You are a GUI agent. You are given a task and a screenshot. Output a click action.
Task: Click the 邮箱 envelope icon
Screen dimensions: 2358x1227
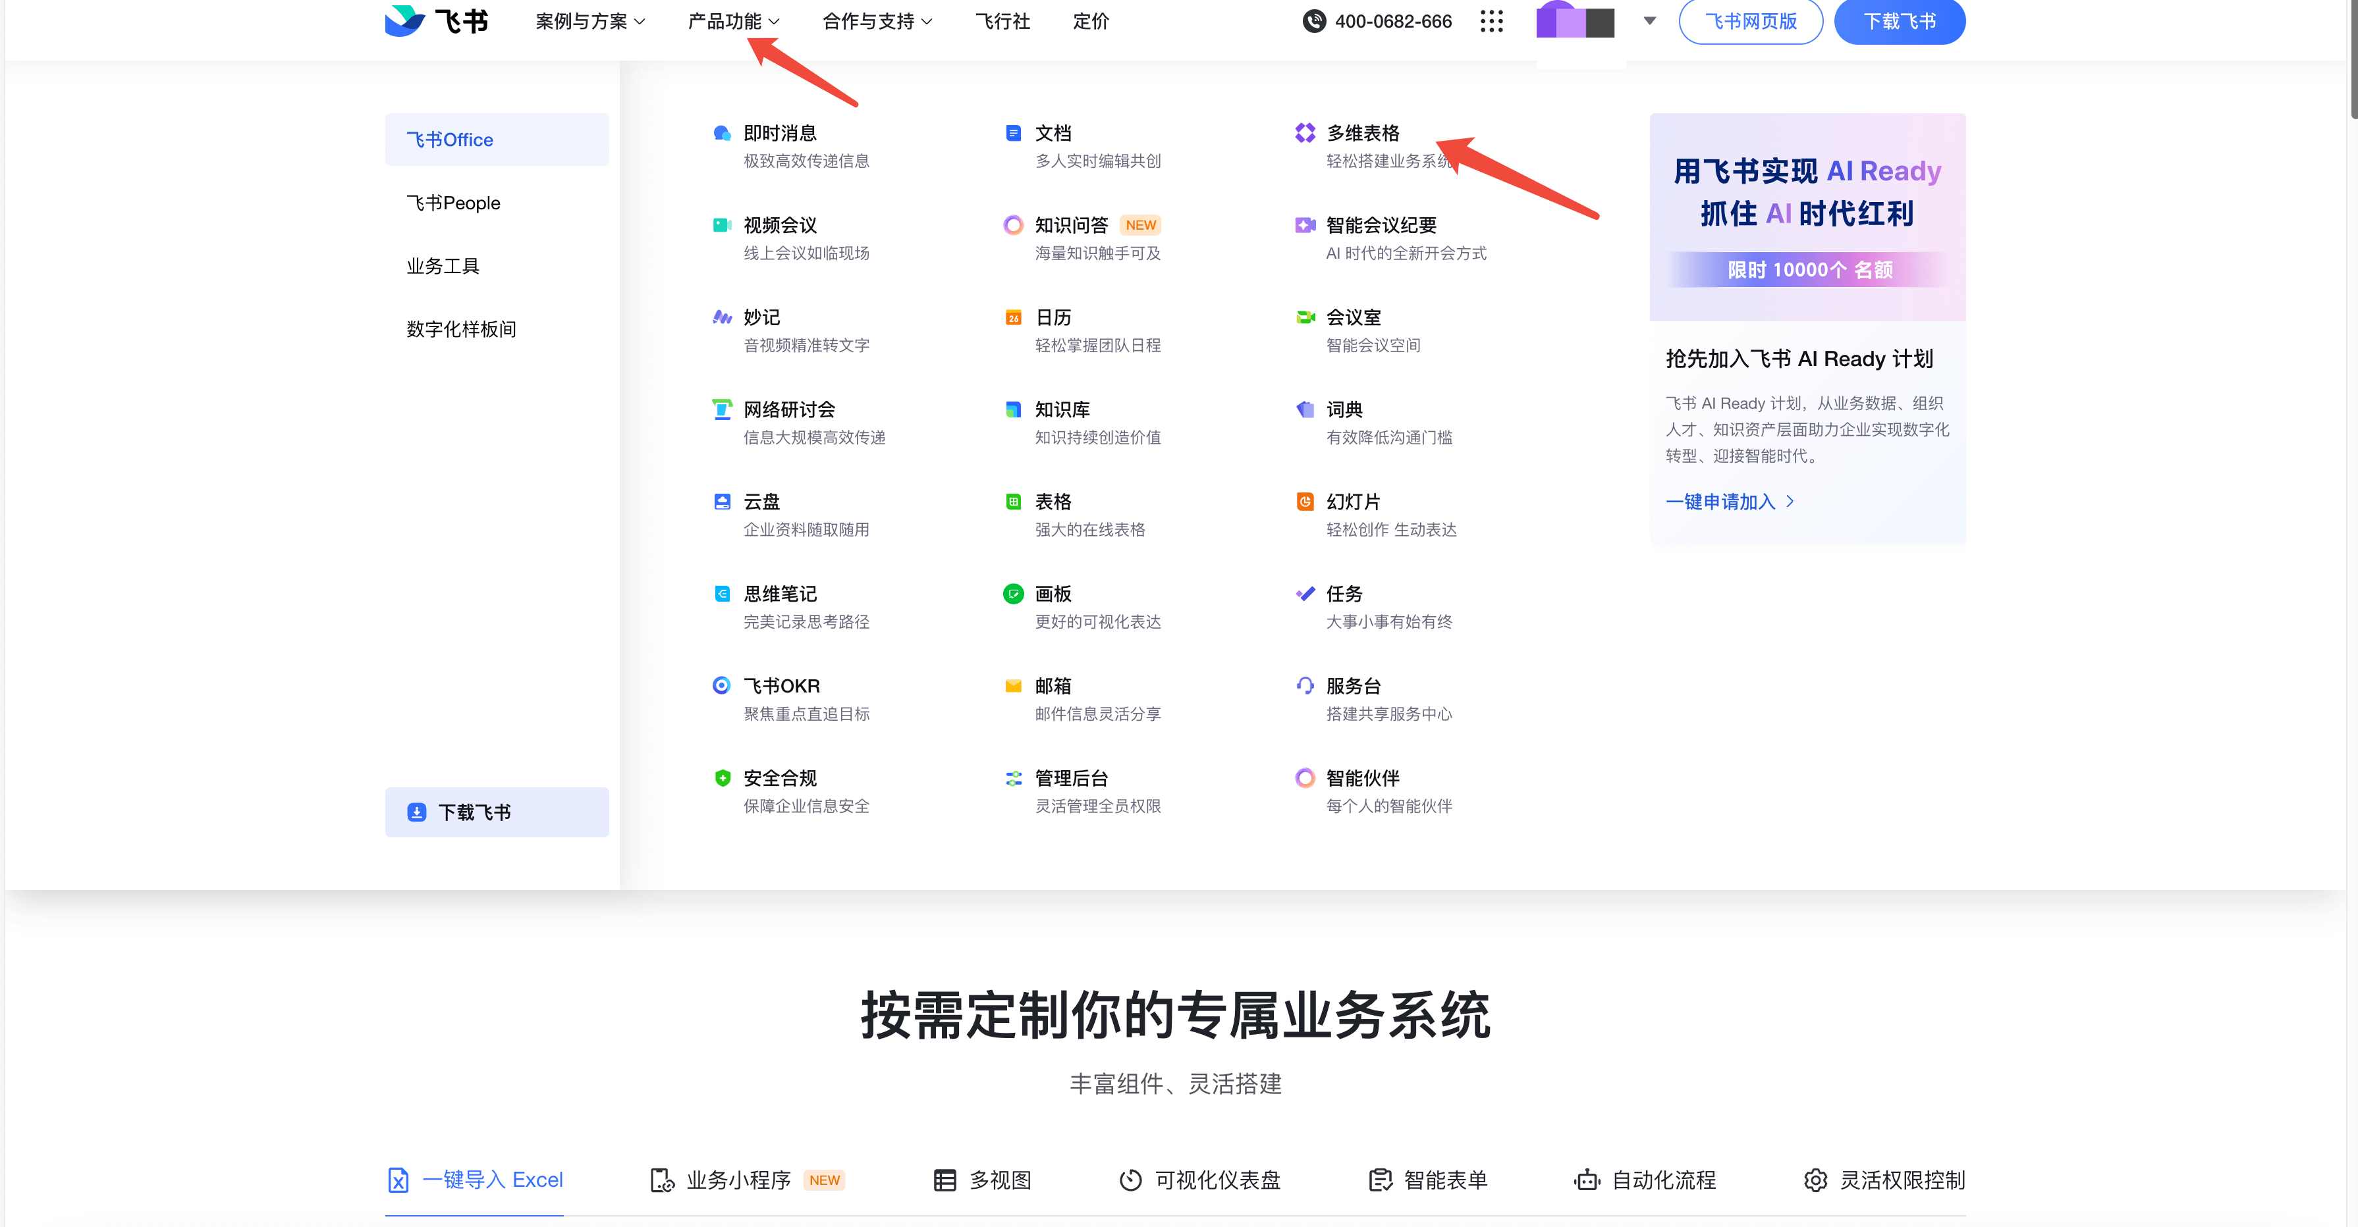click(x=1013, y=687)
